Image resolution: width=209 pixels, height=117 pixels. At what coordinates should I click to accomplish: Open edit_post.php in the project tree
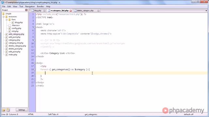point(14,52)
